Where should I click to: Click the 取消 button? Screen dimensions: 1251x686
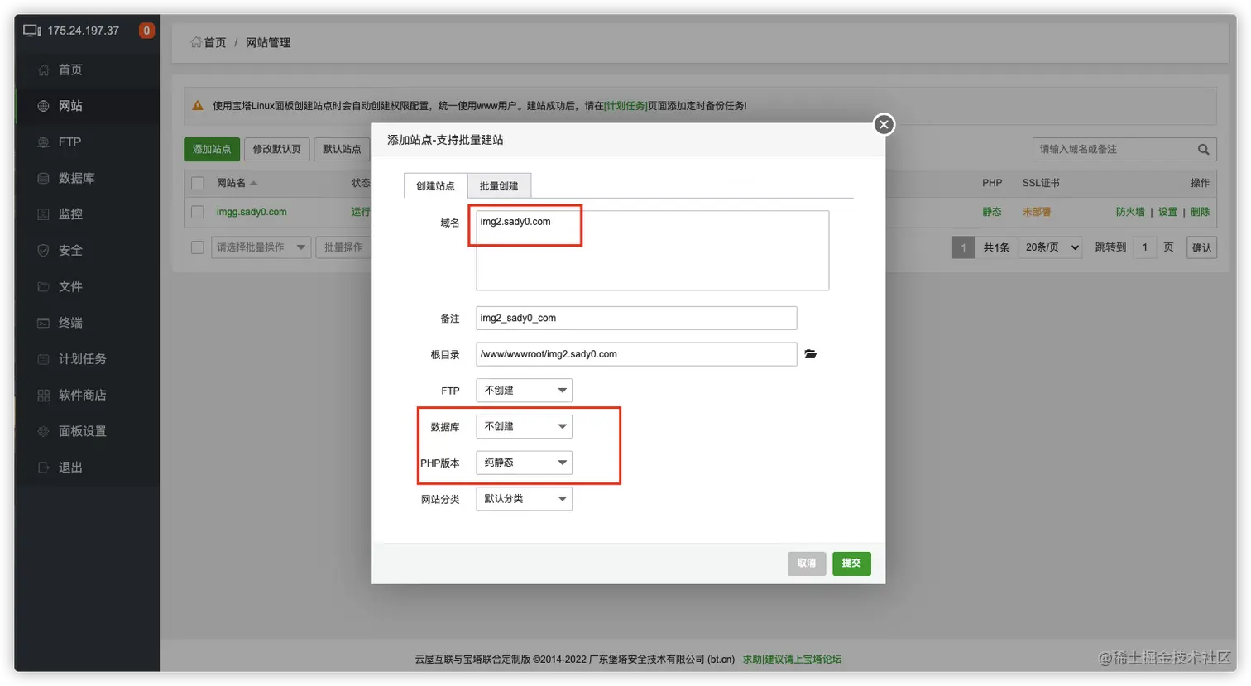[807, 564]
